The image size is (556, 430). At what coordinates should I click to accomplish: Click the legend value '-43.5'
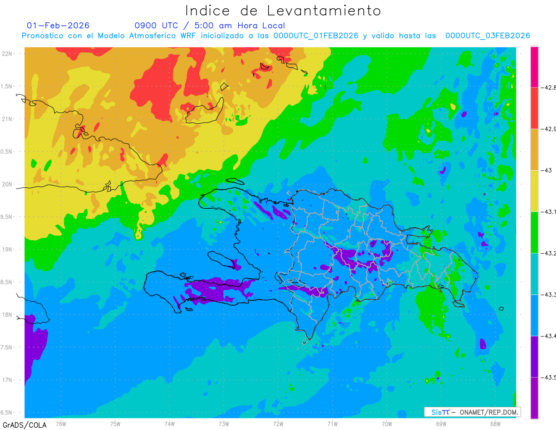549,377
